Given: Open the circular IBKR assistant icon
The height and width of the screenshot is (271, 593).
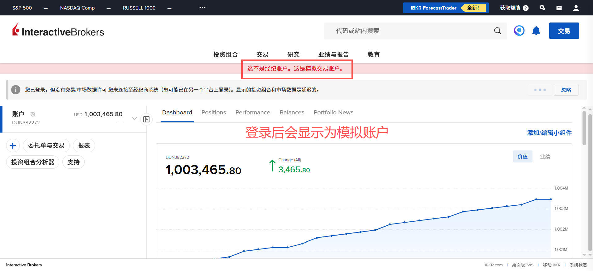Looking at the screenshot, I should (519, 31).
